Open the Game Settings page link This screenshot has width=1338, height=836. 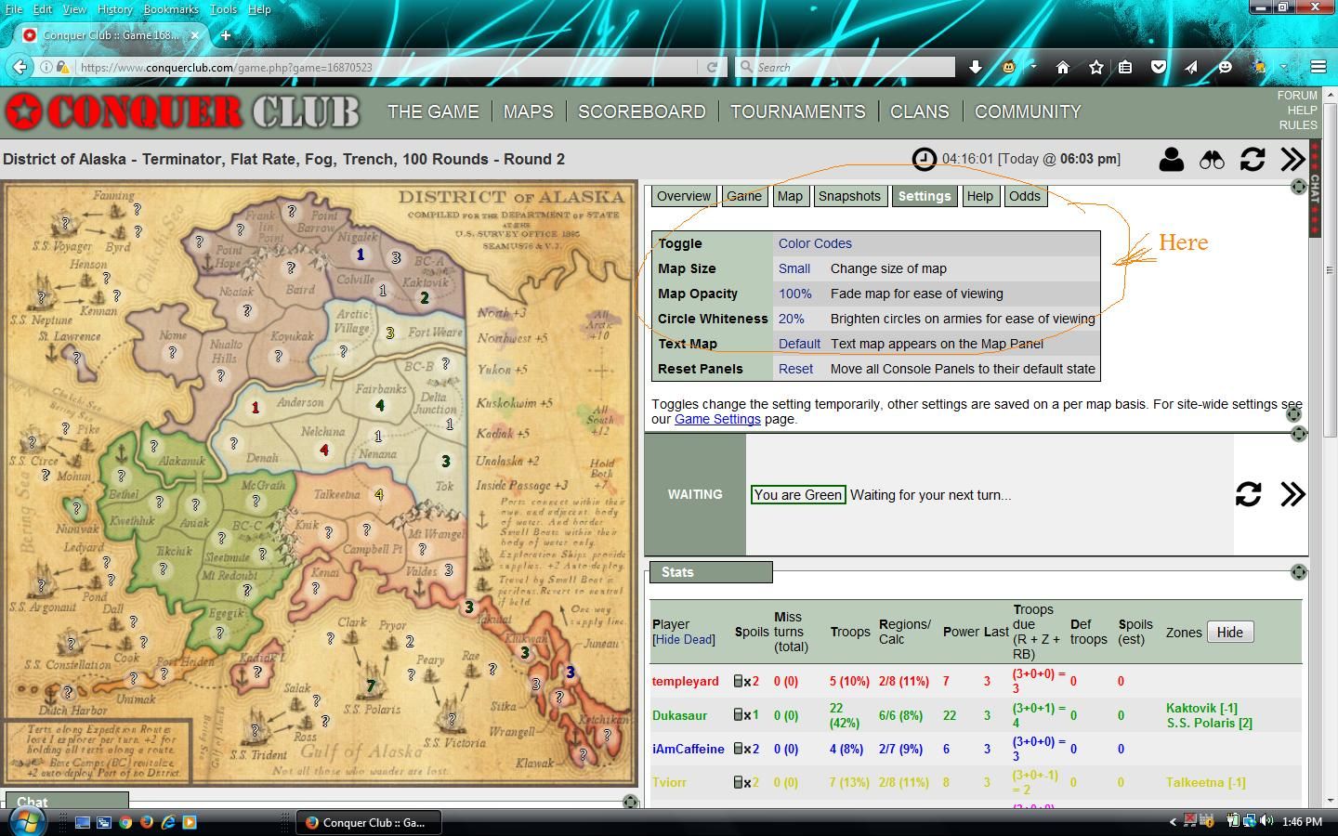point(717,419)
